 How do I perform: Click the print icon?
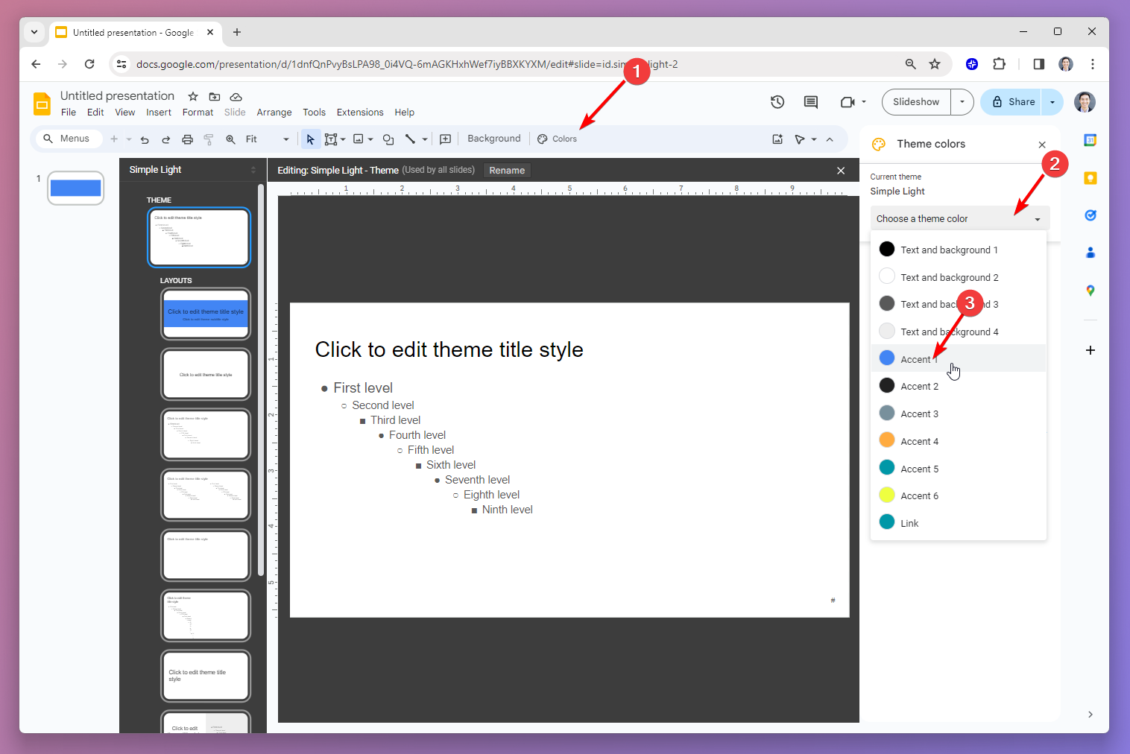tap(188, 139)
